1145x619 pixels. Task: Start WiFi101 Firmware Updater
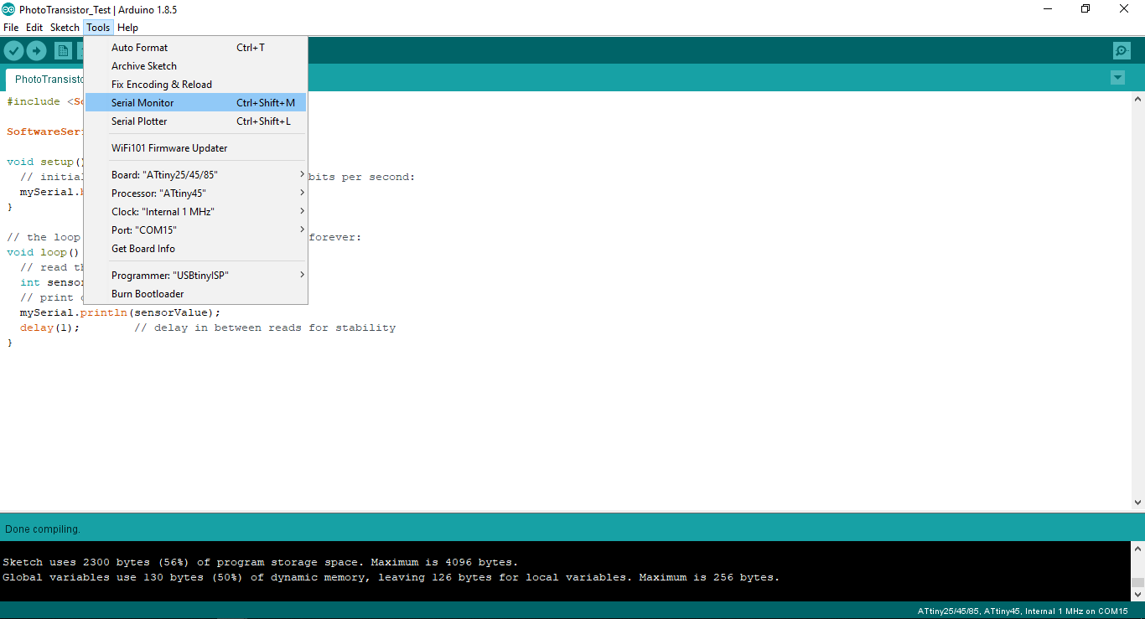pos(195,148)
